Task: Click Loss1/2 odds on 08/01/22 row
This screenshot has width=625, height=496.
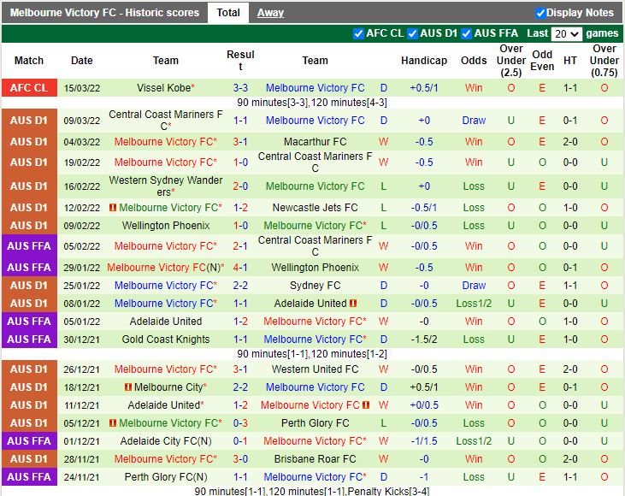Action: (474, 304)
